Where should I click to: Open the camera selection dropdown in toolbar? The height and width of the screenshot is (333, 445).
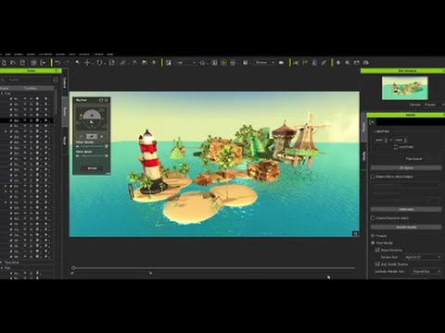pyautogui.click(x=265, y=63)
